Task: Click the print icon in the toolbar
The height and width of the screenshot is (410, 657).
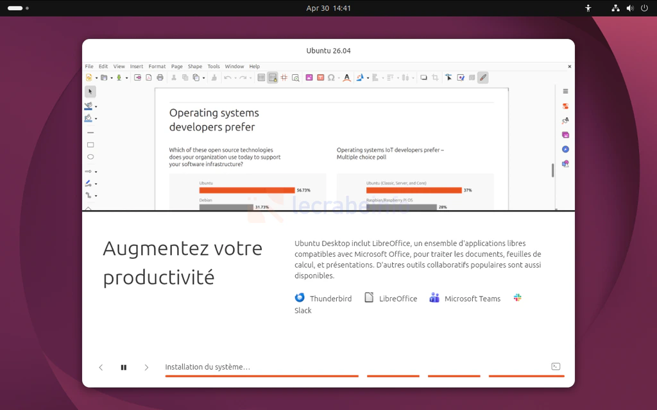Action: coord(160,78)
